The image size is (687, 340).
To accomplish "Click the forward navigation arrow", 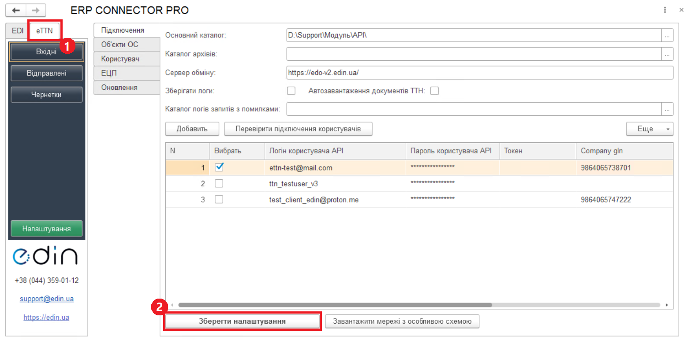I will coord(36,11).
